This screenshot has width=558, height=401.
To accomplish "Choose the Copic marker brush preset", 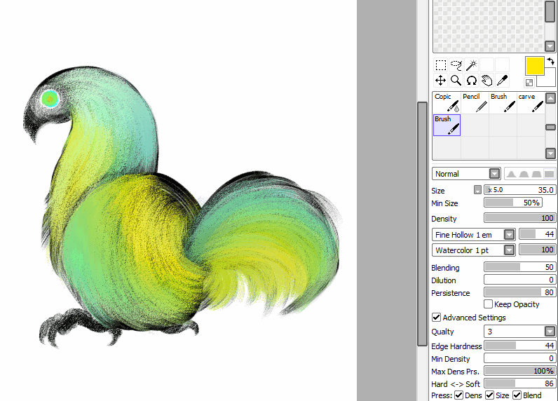I will pyautogui.click(x=447, y=102).
